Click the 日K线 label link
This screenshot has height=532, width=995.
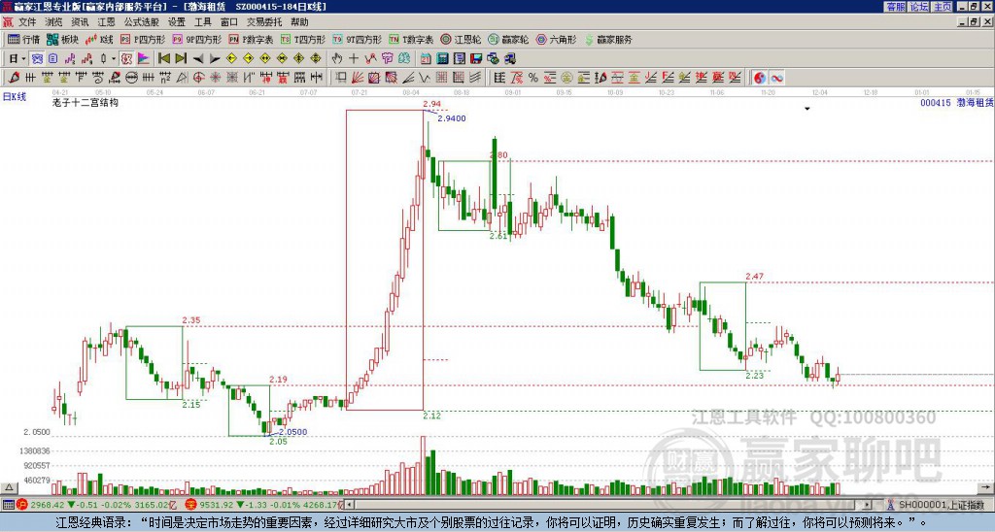coord(15,96)
